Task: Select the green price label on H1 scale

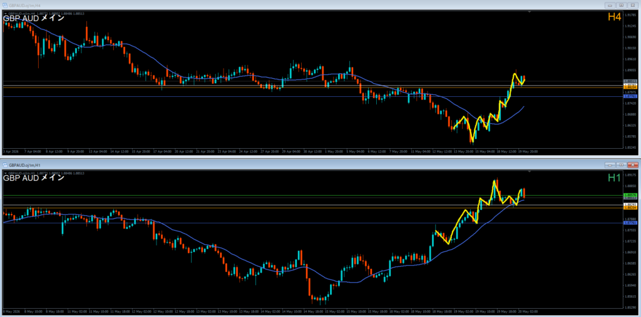Action: pos(630,195)
